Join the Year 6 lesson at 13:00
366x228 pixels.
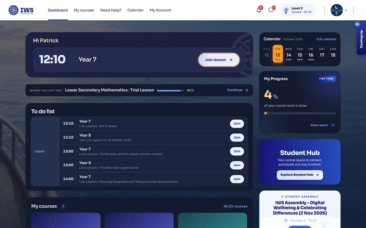click(x=237, y=165)
